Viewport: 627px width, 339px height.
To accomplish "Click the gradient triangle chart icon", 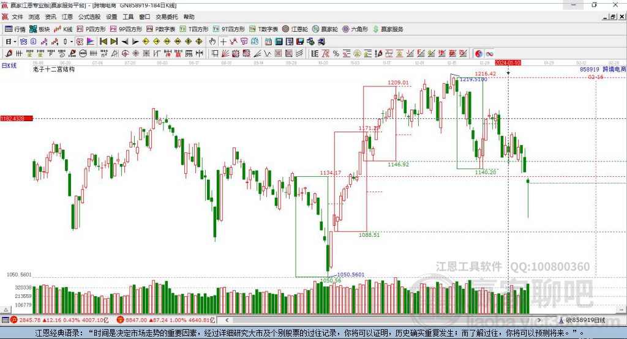I will click(91, 42).
